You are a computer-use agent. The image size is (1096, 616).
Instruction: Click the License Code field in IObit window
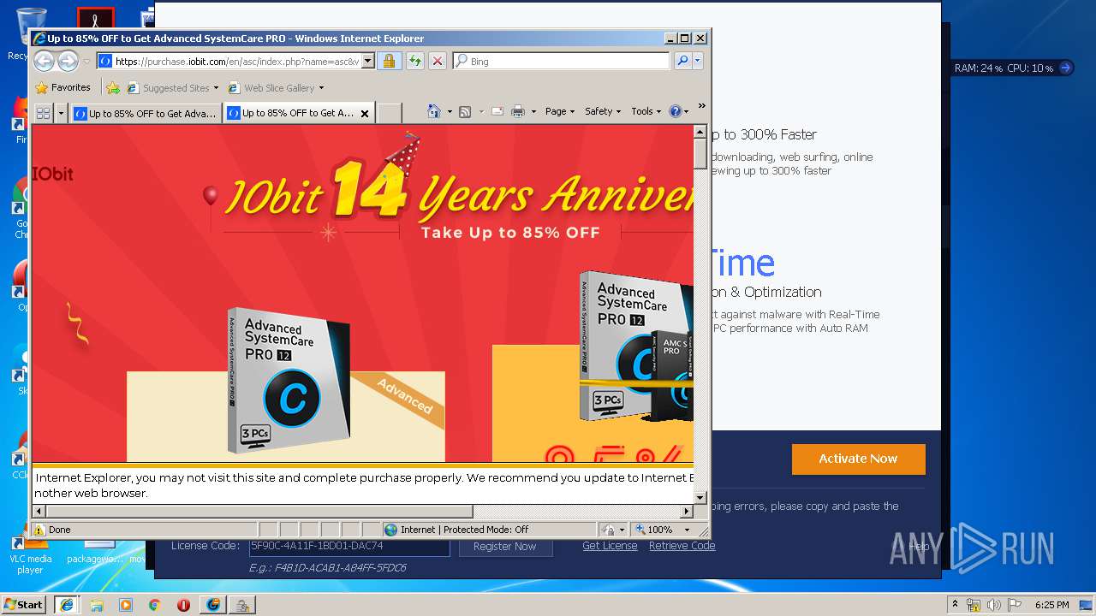click(x=349, y=546)
